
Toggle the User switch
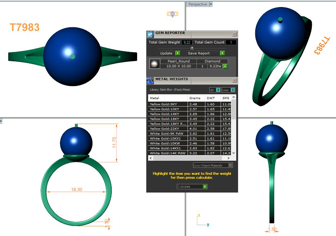tap(233, 90)
